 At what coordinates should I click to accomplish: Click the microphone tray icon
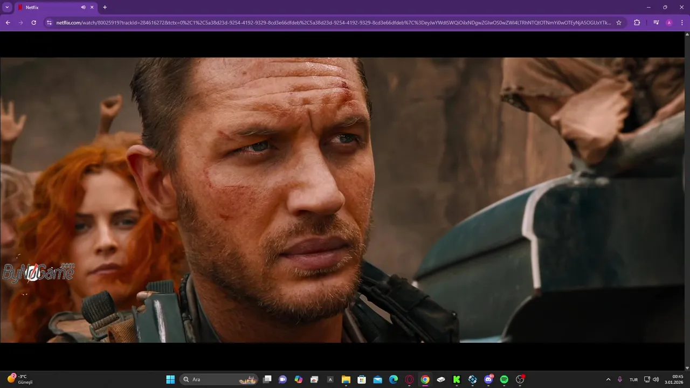[x=620, y=379]
